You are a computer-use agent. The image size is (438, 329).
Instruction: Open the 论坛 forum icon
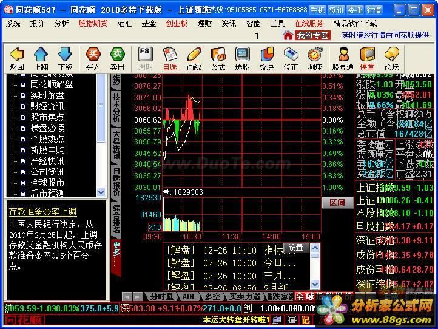point(391,54)
